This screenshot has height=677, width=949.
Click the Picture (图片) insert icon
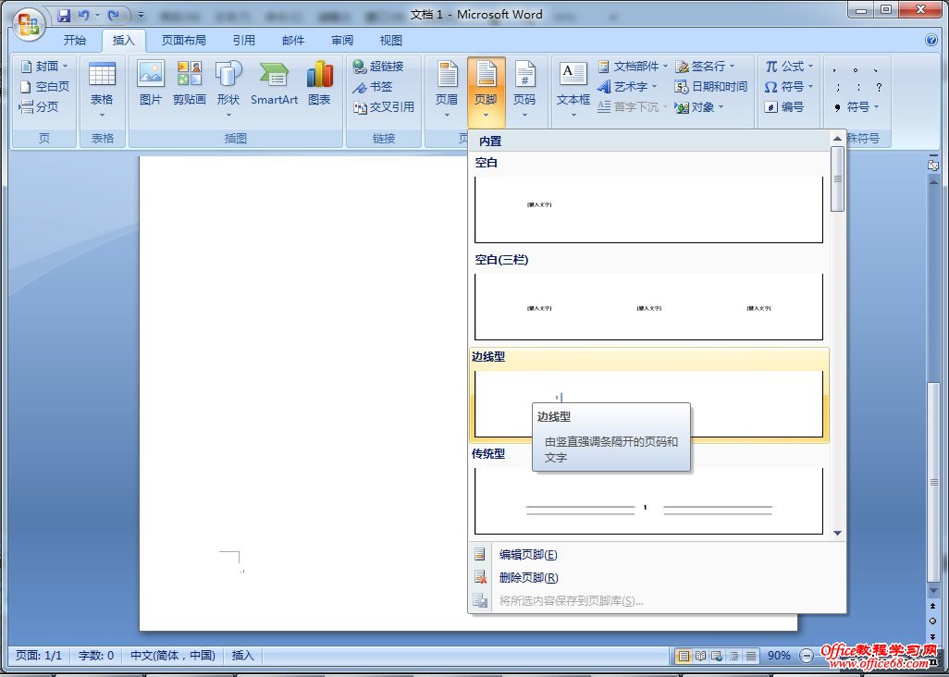(x=150, y=82)
